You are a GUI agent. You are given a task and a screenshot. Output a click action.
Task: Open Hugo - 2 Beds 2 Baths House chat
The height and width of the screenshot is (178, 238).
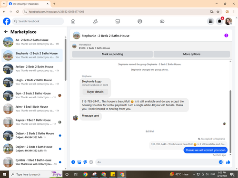click(x=32, y=82)
